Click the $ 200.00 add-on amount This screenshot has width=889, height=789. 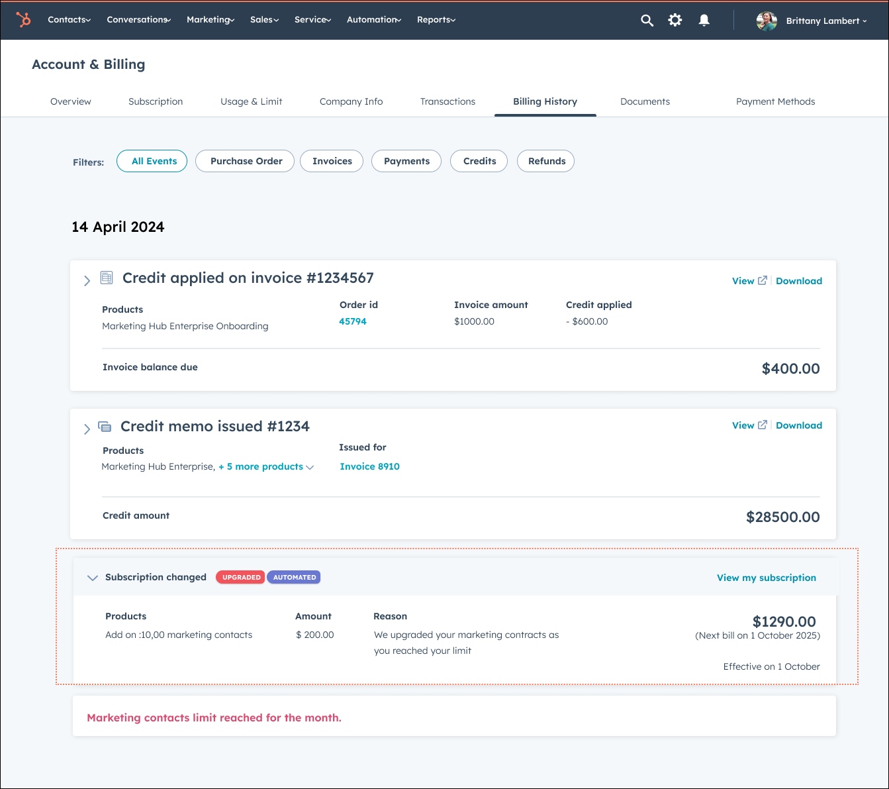pyautogui.click(x=315, y=635)
